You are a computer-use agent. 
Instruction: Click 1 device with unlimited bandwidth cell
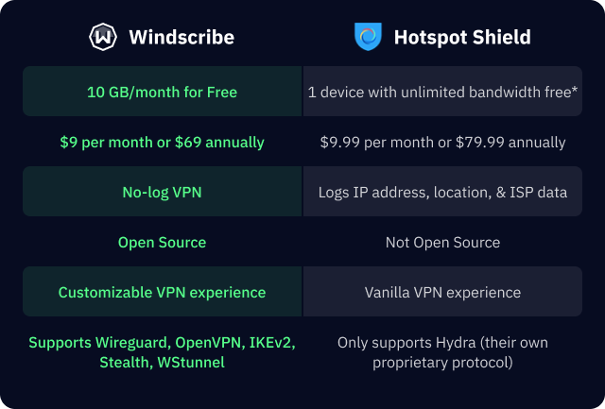point(442,92)
